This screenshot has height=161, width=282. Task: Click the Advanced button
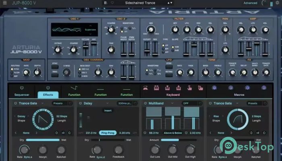pos(250,3)
